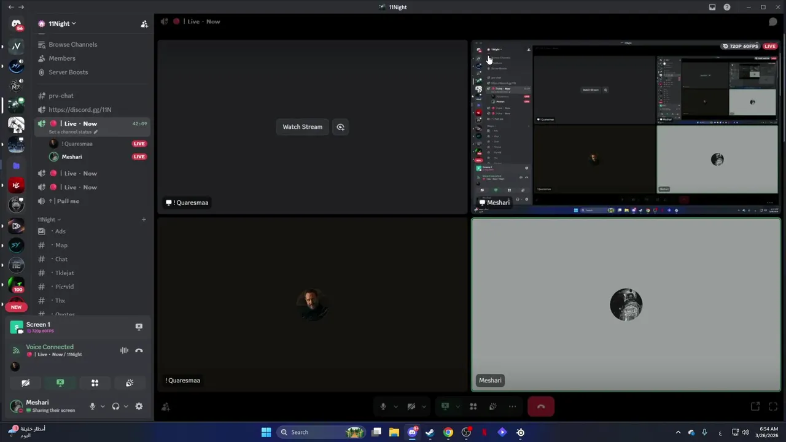Screen dimensions: 786x442
Task: Toggle screen share in the sidebar voice panel
Action: click(x=60, y=383)
